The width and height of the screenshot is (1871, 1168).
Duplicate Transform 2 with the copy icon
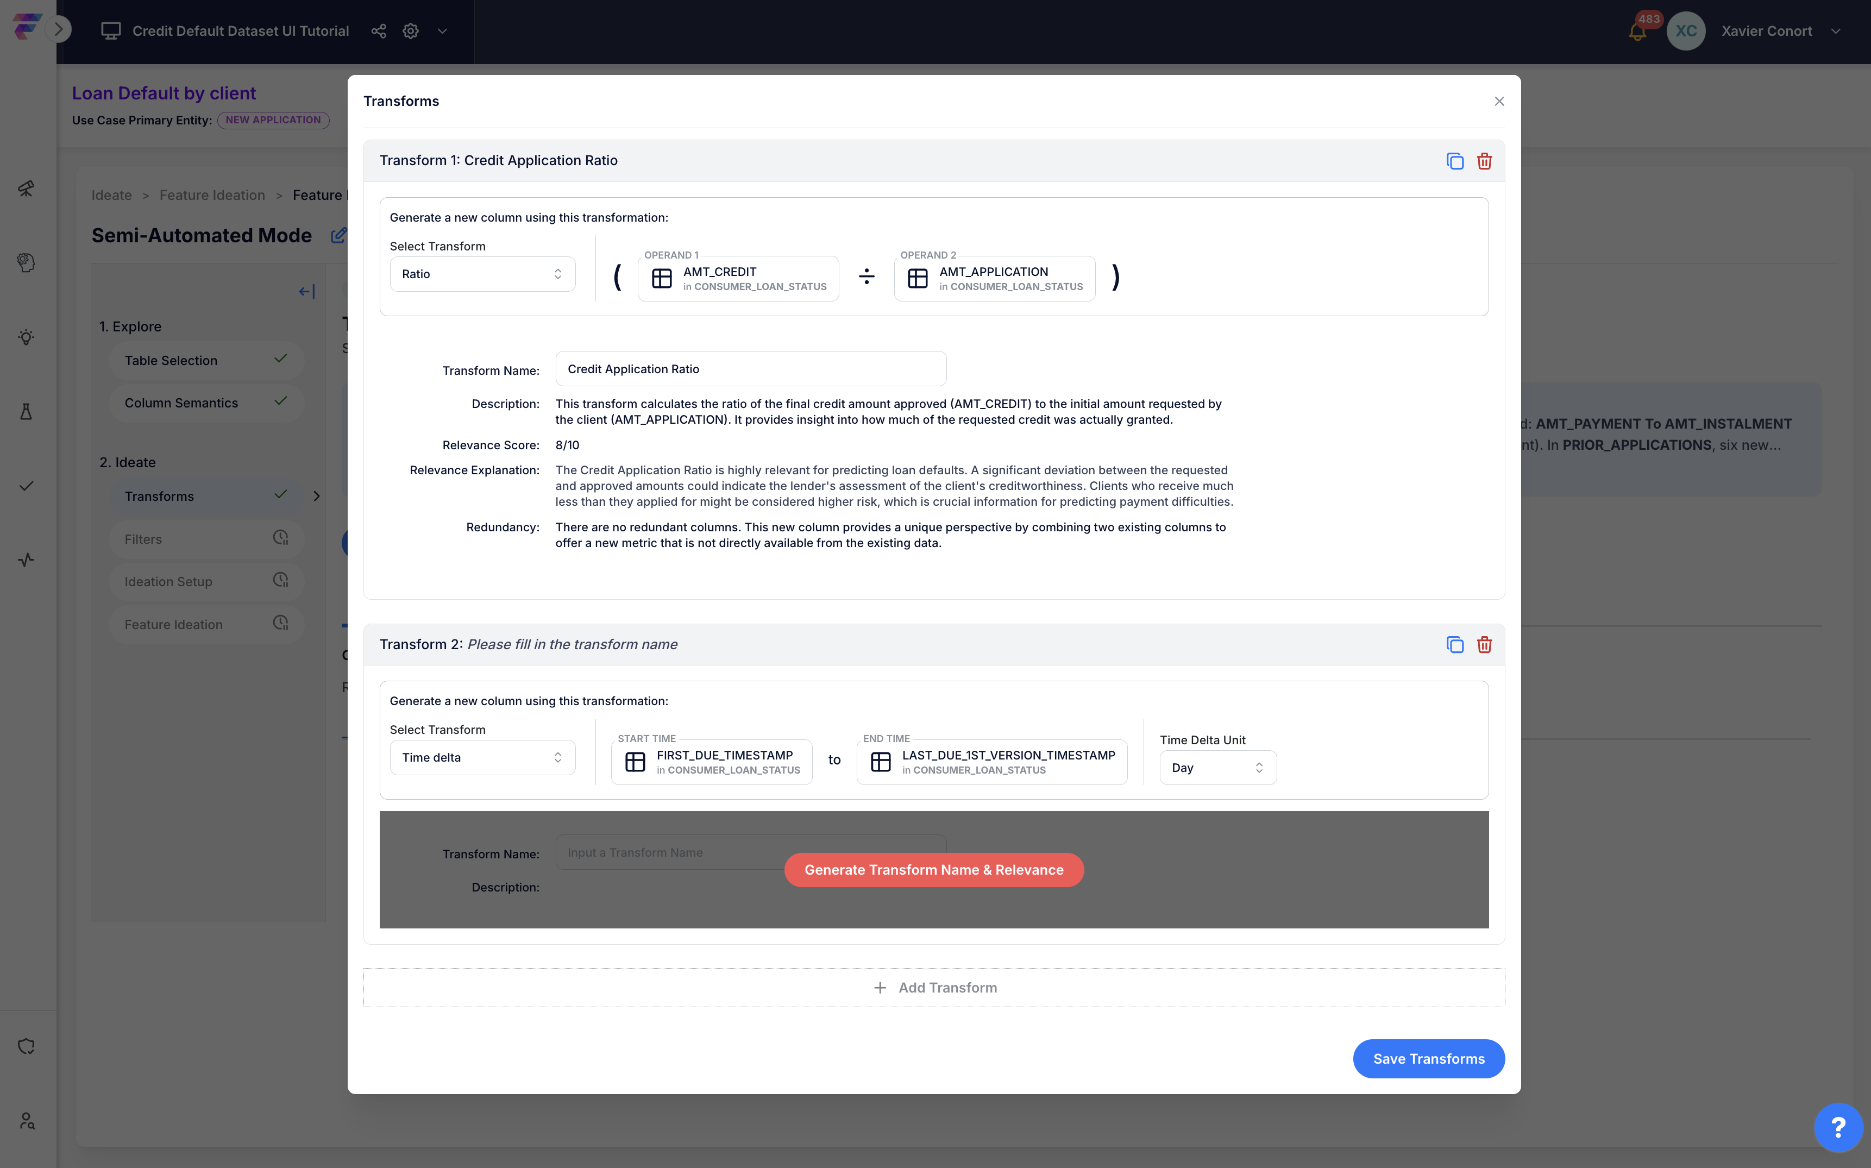point(1455,644)
